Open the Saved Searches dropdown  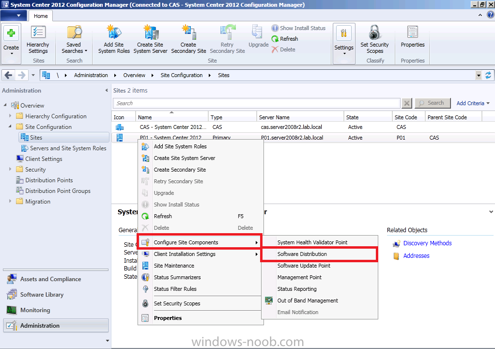coord(74,40)
